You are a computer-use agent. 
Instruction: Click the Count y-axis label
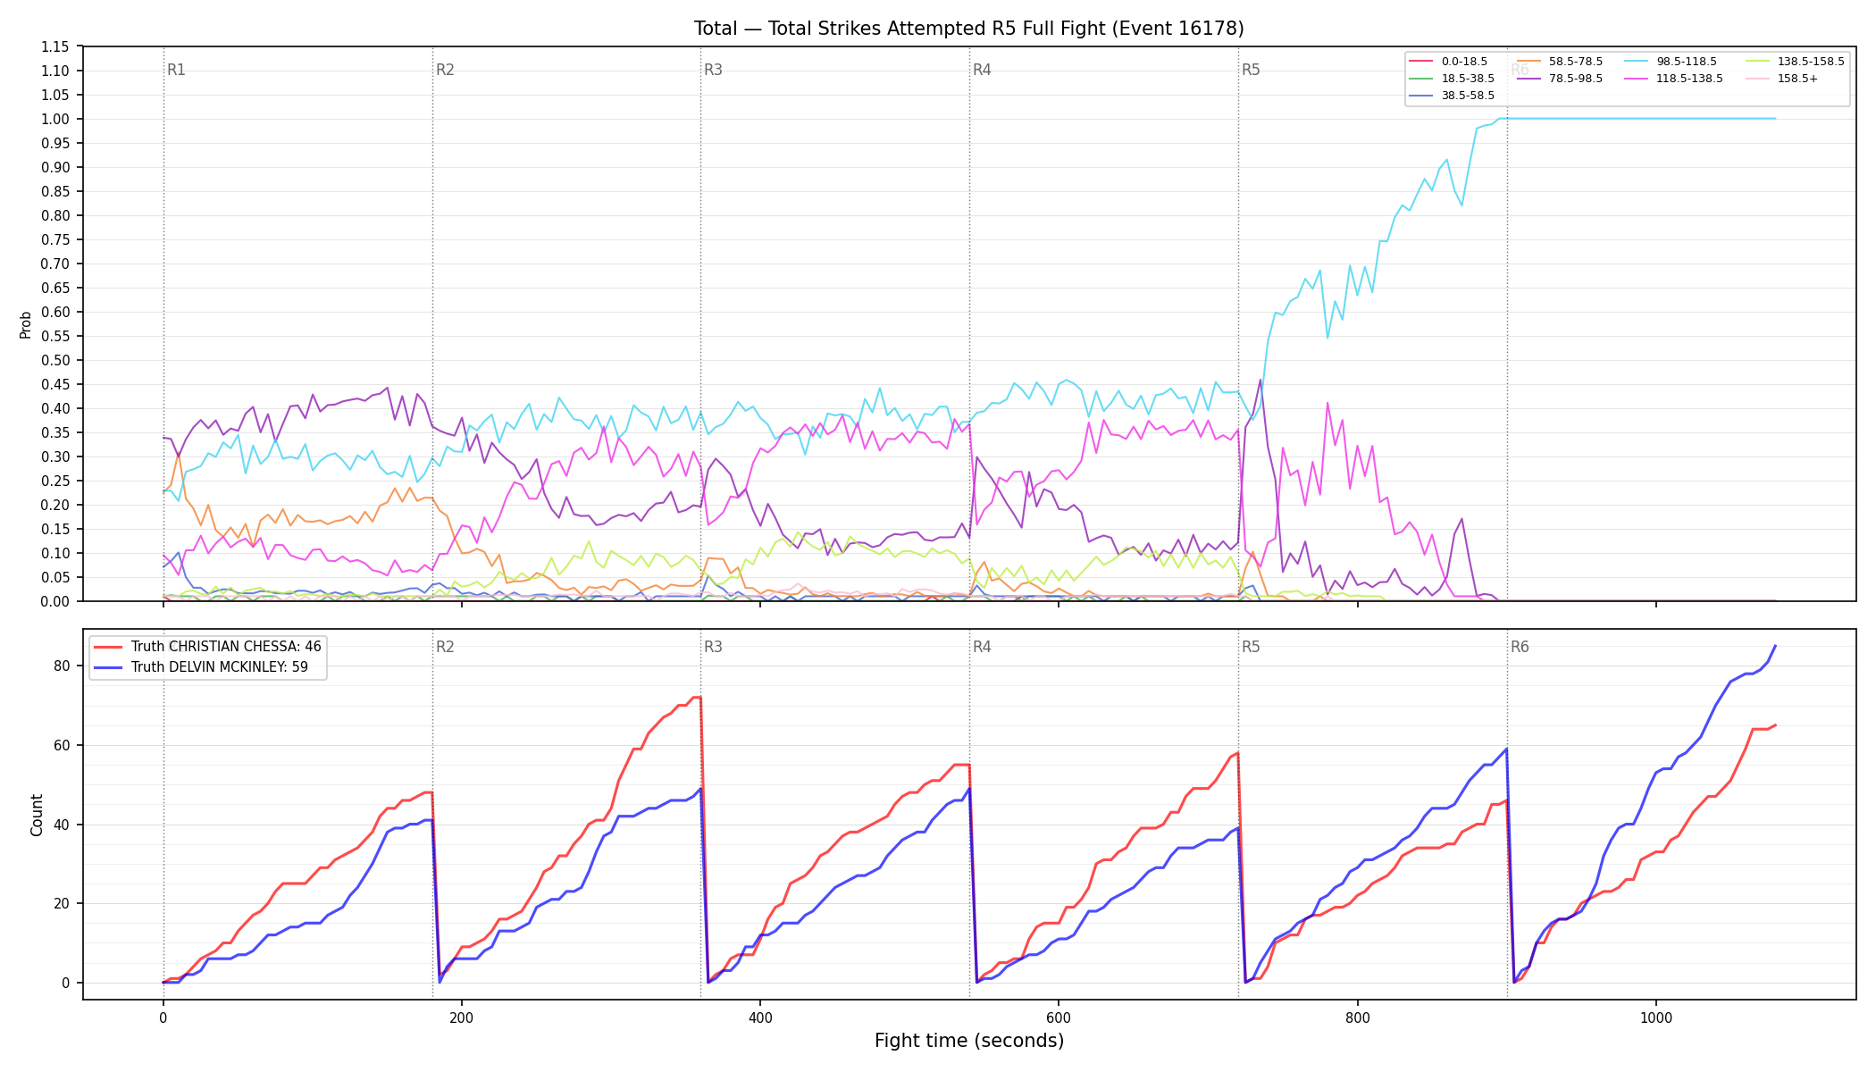[37, 815]
